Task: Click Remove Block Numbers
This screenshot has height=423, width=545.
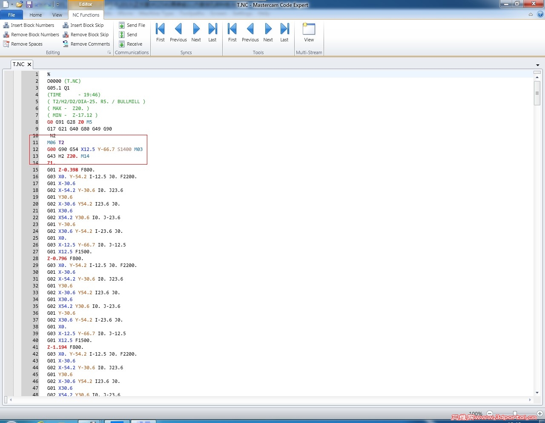Action: pyautogui.click(x=31, y=35)
